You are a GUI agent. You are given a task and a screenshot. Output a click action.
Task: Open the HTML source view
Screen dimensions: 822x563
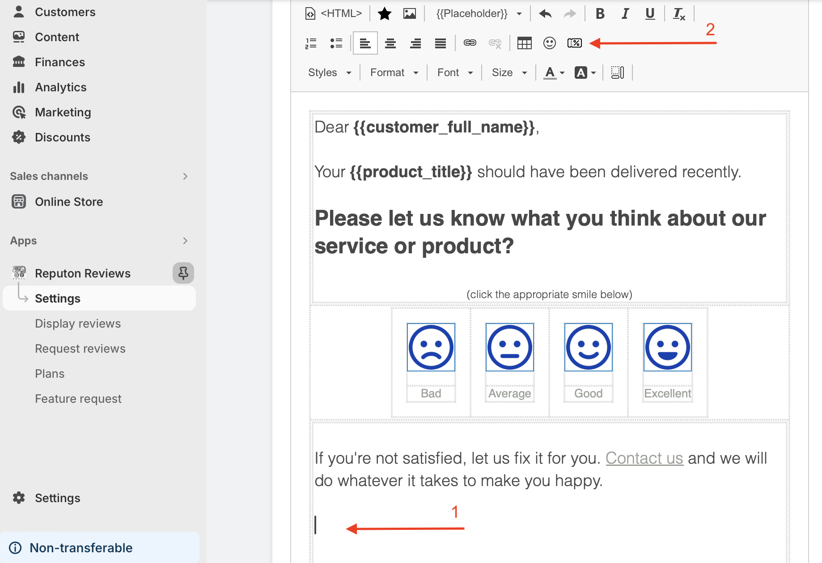pyautogui.click(x=333, y=14)
